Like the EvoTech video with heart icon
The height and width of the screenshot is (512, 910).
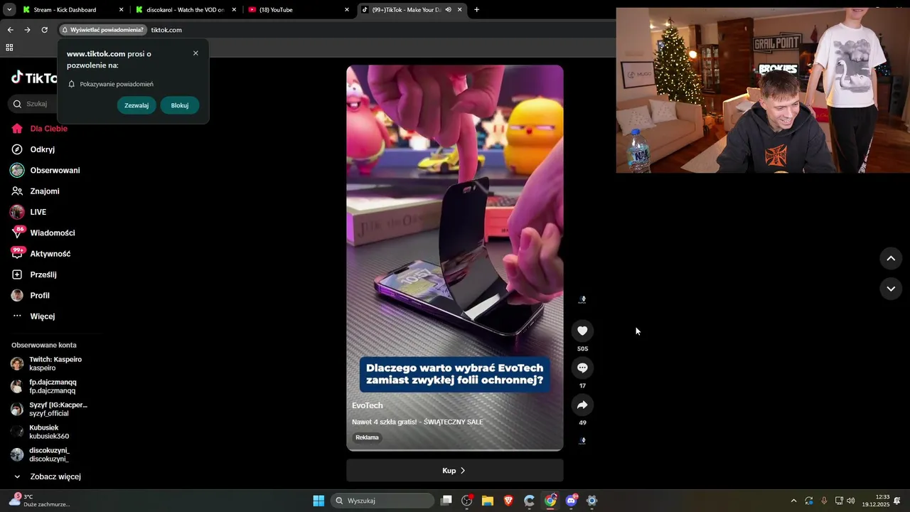tap(582, 331)
